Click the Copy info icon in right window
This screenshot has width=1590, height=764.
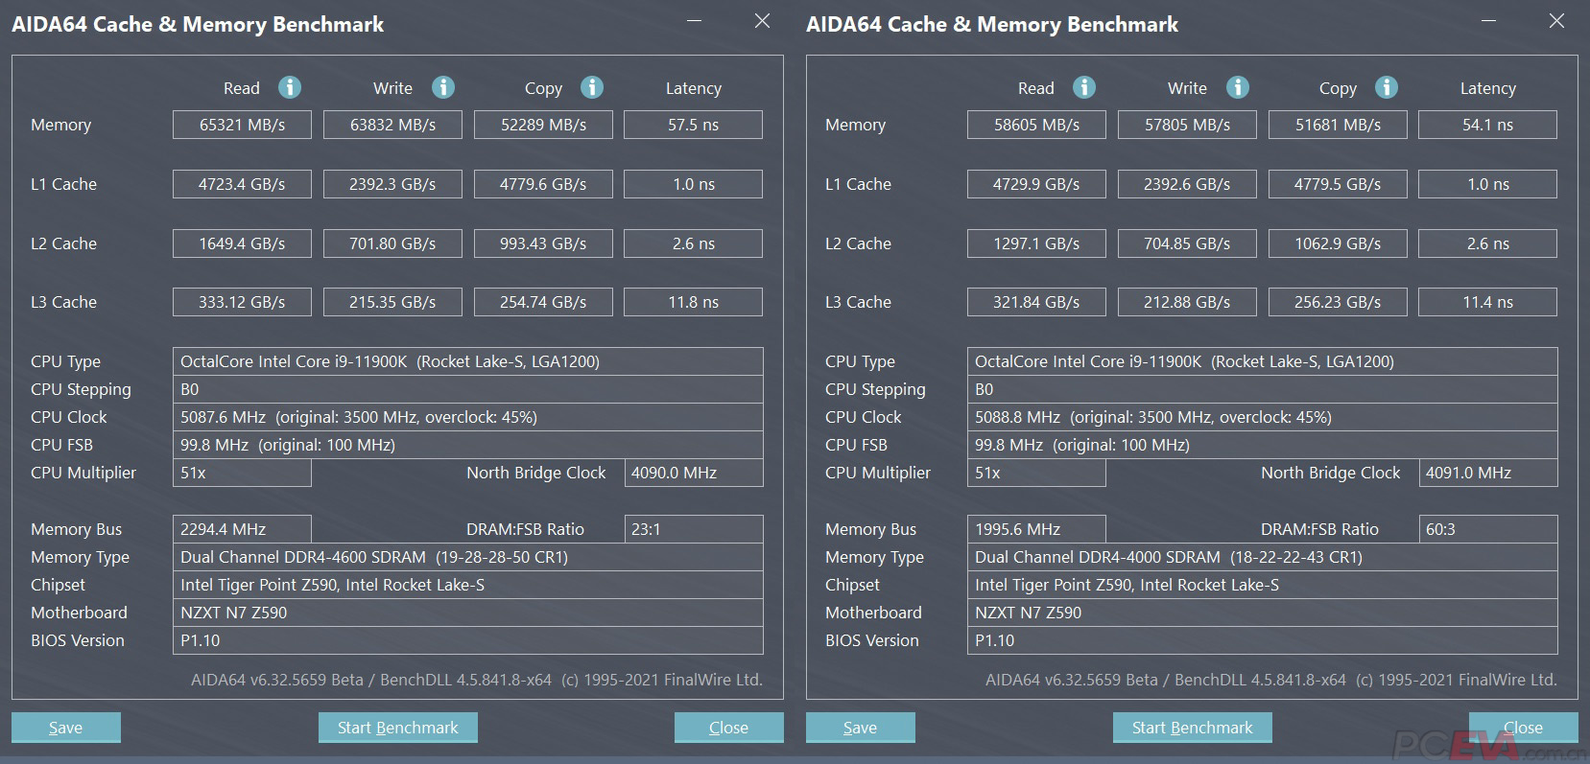1387,87
